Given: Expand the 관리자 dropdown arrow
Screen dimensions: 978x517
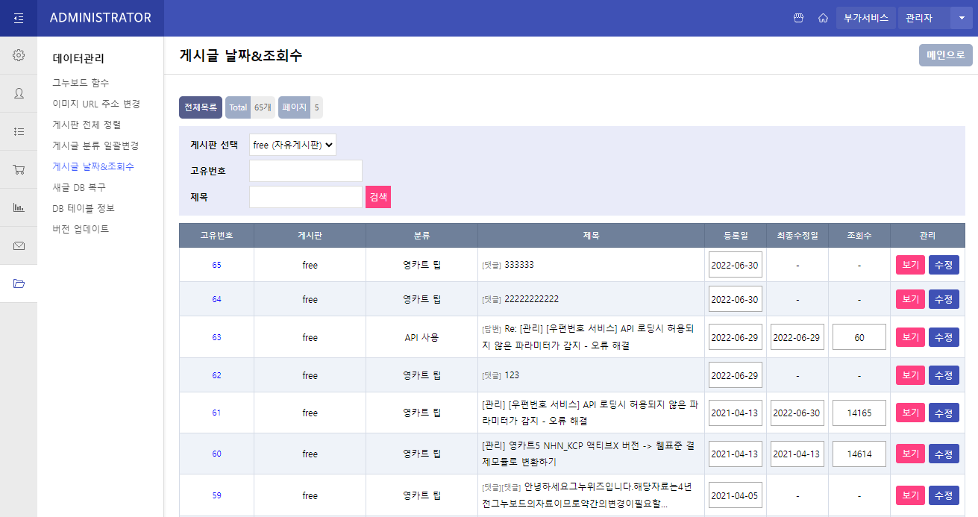Looking at the screenshot, I should point(961,18).
